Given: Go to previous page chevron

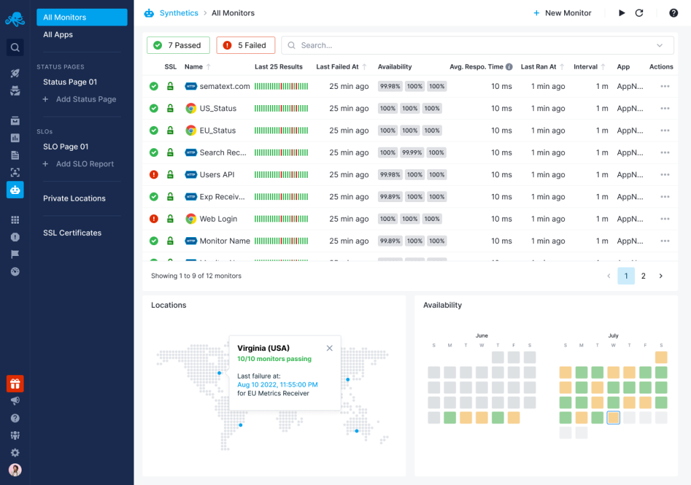Looking at the screenshot, I should click(x=609, y=276).
